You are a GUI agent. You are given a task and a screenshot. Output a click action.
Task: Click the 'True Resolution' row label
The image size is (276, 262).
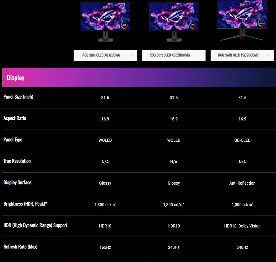(17, 161)
